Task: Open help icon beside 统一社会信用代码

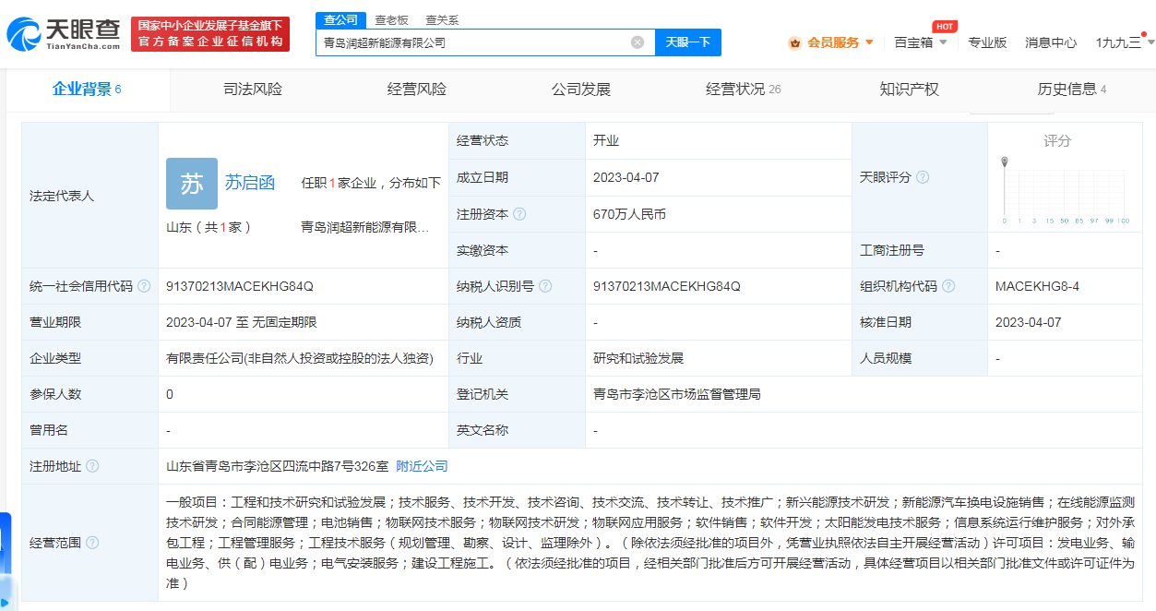Action: tap(144, 286)
